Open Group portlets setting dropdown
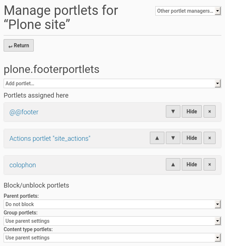 [x=112, y=221]
